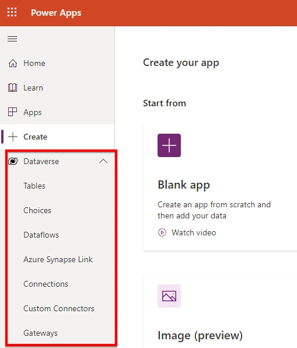Click the 'Start from' heading
297x348 pixels.
point(165,103)
